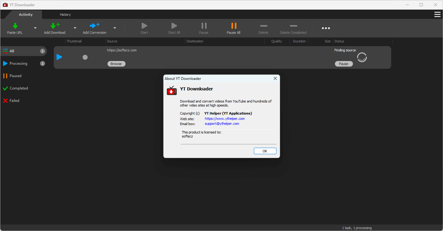Viewport: 443px width, 231px height.
Task: Switch to the History tab
Action: point(65,15)
